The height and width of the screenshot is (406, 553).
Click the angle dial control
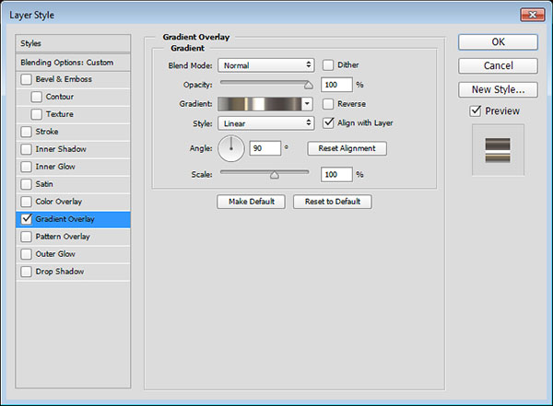(231, 147)
